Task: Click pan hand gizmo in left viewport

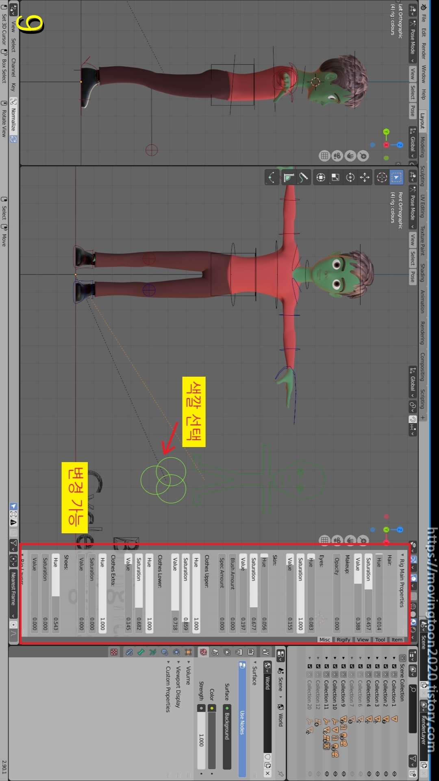Action: (350, 155)
